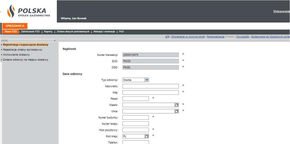Open Wznowienie dostawy in navigation
This screenshot has width=290, height=144.
(x=16, y=55)
